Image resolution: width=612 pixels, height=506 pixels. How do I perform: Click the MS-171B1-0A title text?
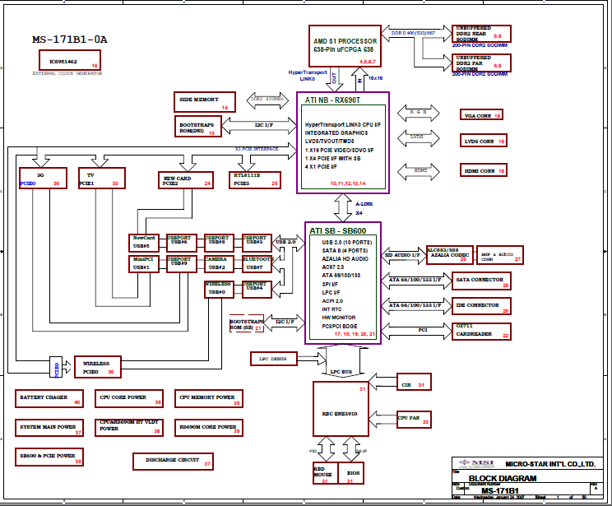[x=69, y=39]
